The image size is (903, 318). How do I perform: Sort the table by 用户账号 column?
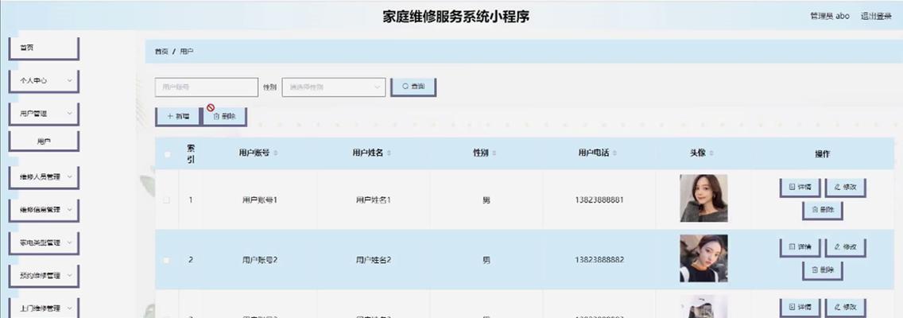(275, 153)
